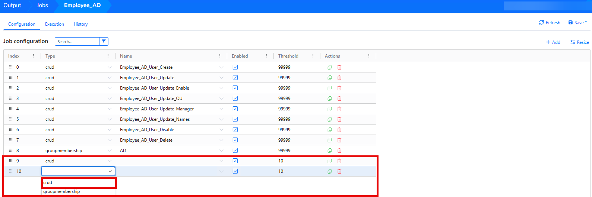
Task: Toggle Enabled for Employee_AD_User_Update_Manager
Action: [x=235, y=109]
